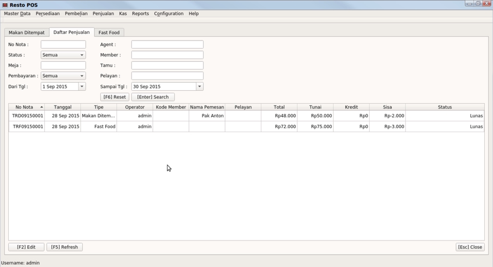The height and width of the screenshot is (267, 493).
Task: Sort by the Tipe column header
Action: pyautogui.click(x=99, y=107)
